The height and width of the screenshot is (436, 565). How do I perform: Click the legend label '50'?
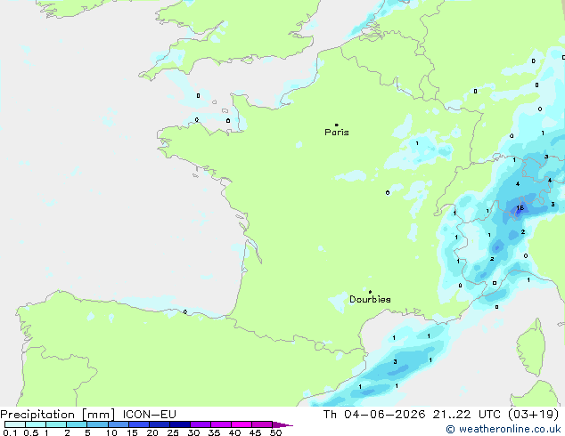point(275,432)
